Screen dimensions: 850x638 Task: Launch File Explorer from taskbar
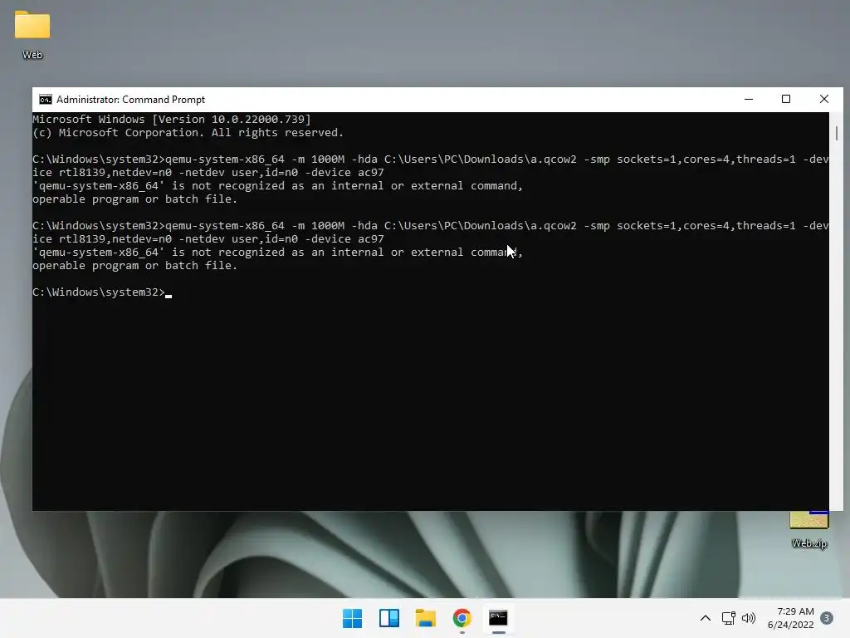point(426,618)
